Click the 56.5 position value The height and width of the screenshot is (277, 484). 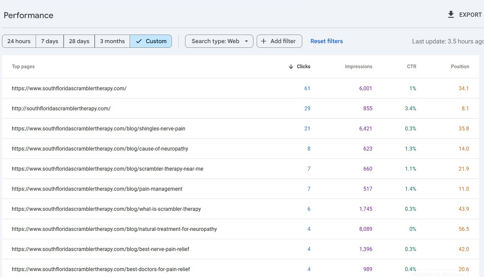464,229
